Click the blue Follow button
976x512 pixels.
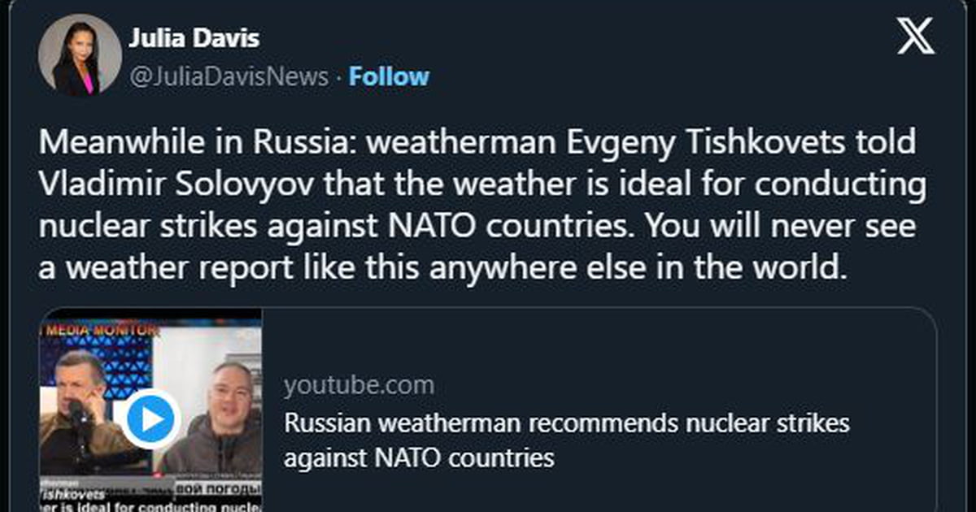390,76
